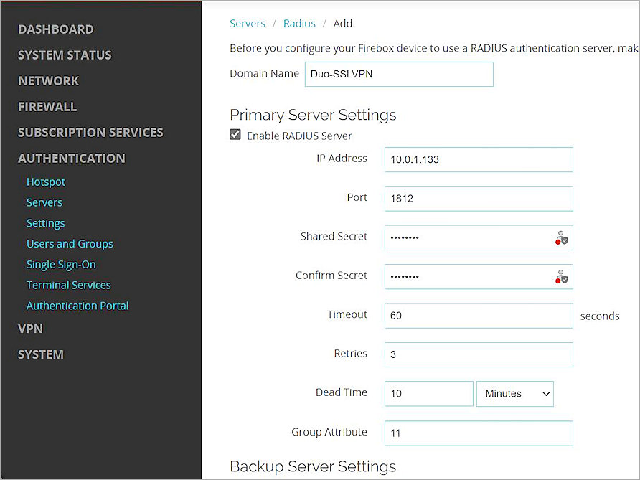Select Hotspot under AUTHENTICATION

click(x=45, y=182)
